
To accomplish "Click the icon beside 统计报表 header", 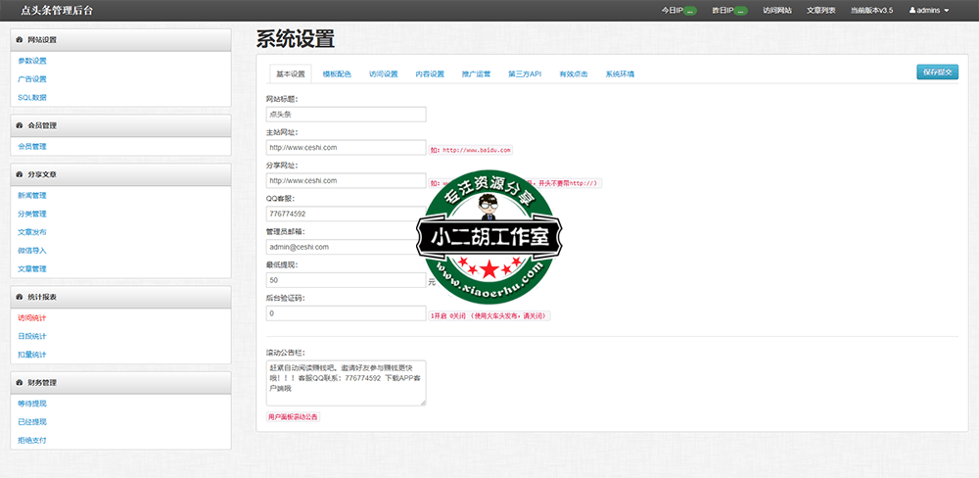I will (20, 295).
